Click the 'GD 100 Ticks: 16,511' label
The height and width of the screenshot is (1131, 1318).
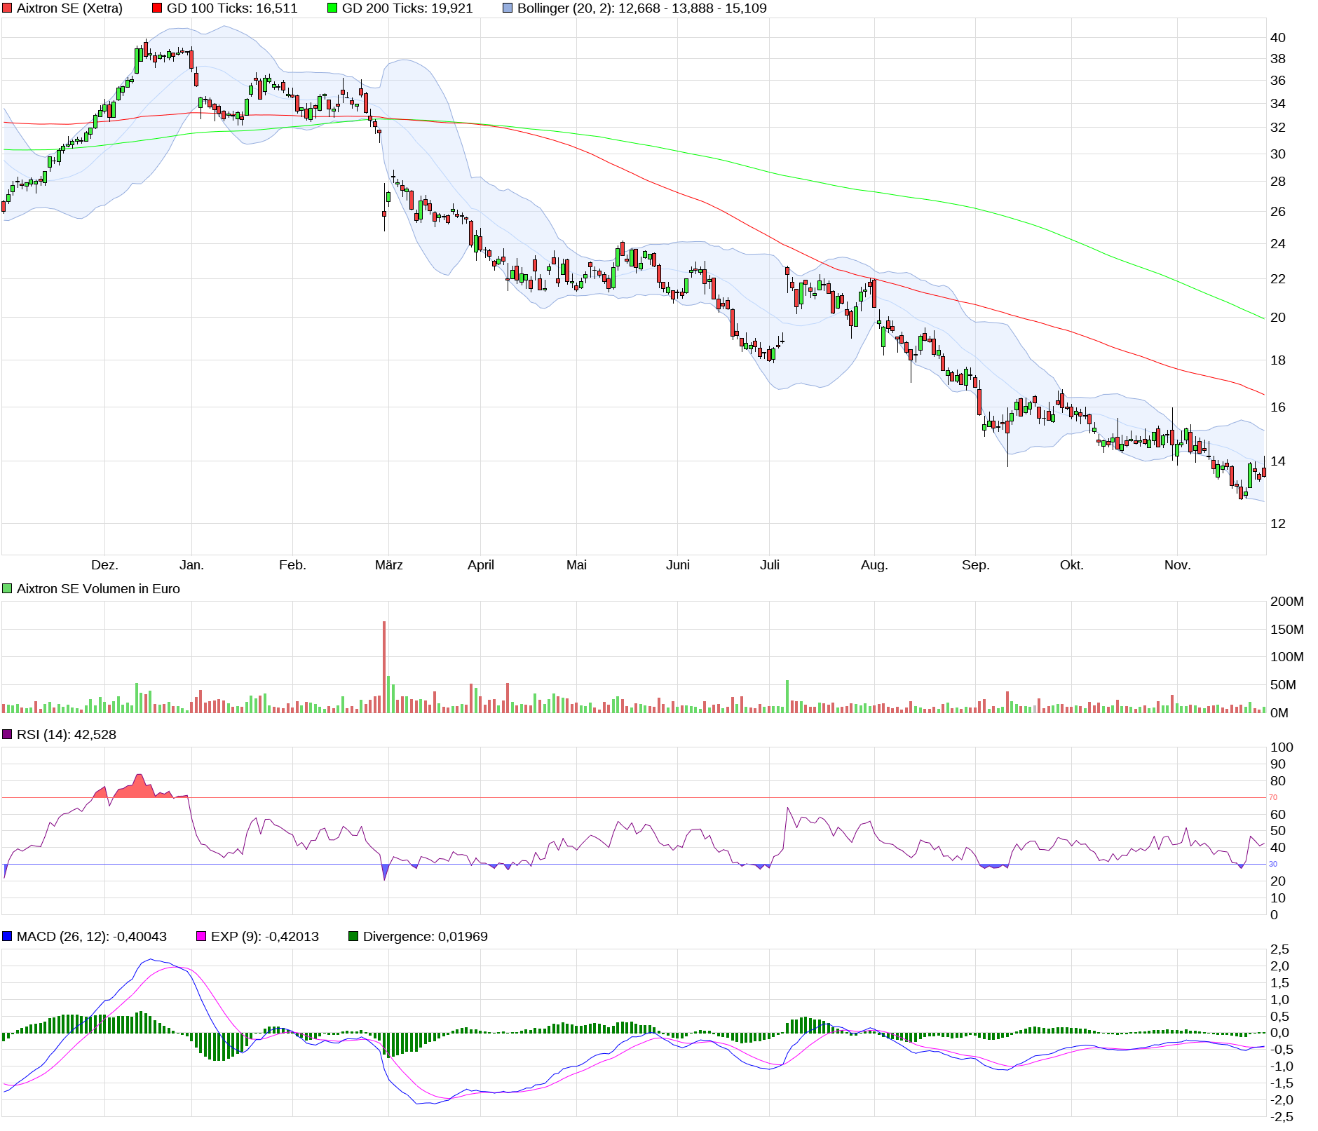point(232,8)
